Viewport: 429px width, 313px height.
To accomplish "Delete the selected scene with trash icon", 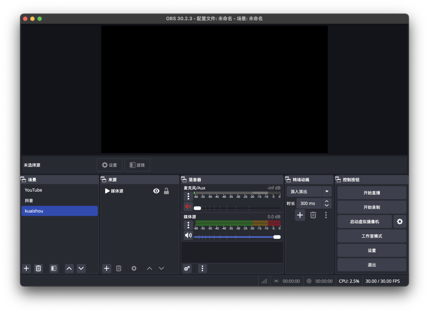I will [x=38, y=269].
